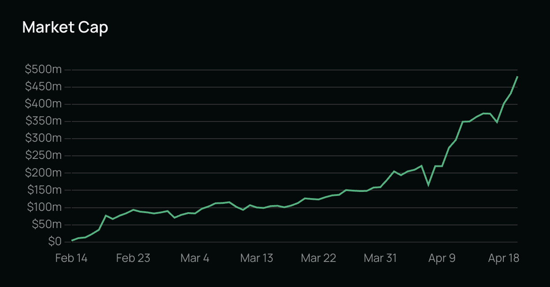
Task: Select the $300m y-axis label
Action: coord(43,138)
